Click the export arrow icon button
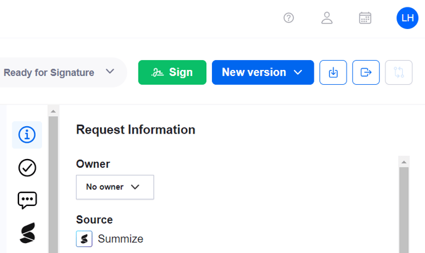Image resolution: width=425 pixels, height=253 pixels. pos(366,72)
